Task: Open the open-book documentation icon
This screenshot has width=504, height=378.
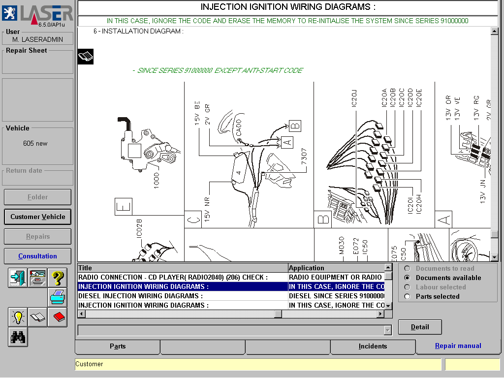Action: point(37,317)
